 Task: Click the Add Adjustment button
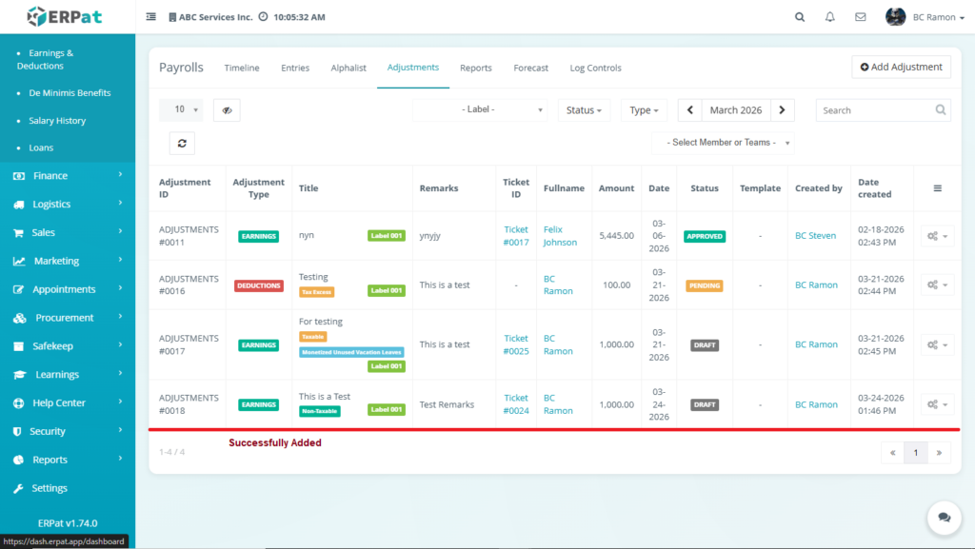[901, 67]
